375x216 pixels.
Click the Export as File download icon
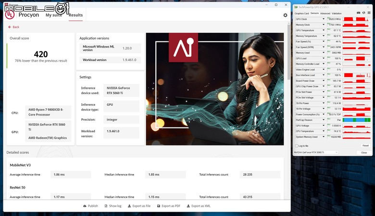129,206
